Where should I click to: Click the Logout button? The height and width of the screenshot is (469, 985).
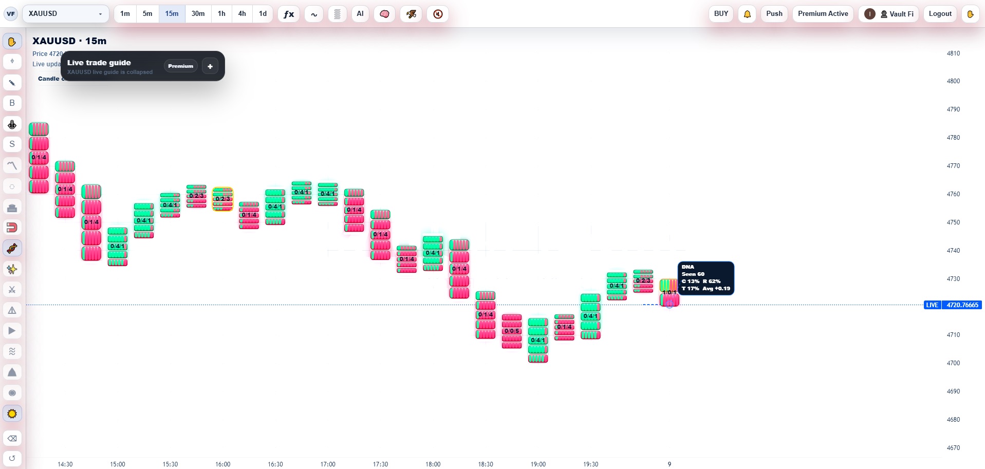940,14
